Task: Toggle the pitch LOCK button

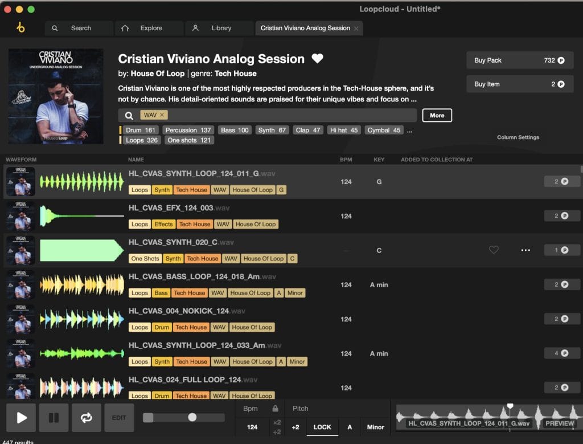Action: 322,427
